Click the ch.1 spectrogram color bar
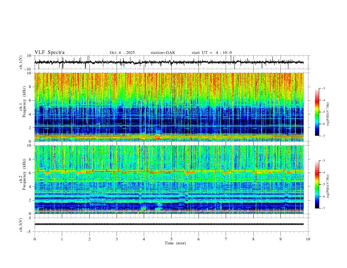347x268 pixels. pos(317,112)
